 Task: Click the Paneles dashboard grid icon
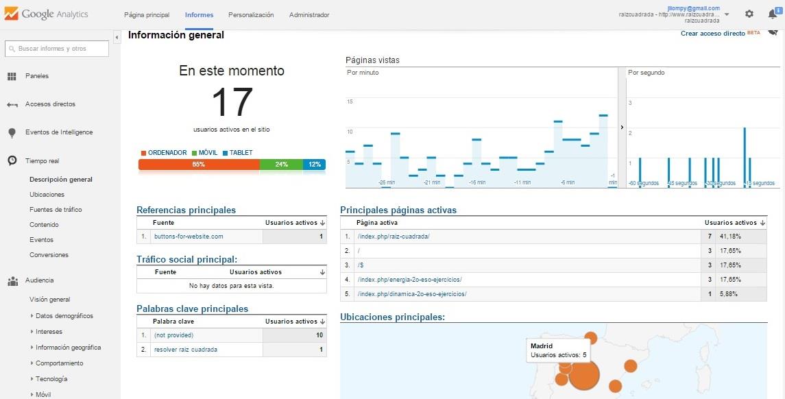click(x=12, y=76)
